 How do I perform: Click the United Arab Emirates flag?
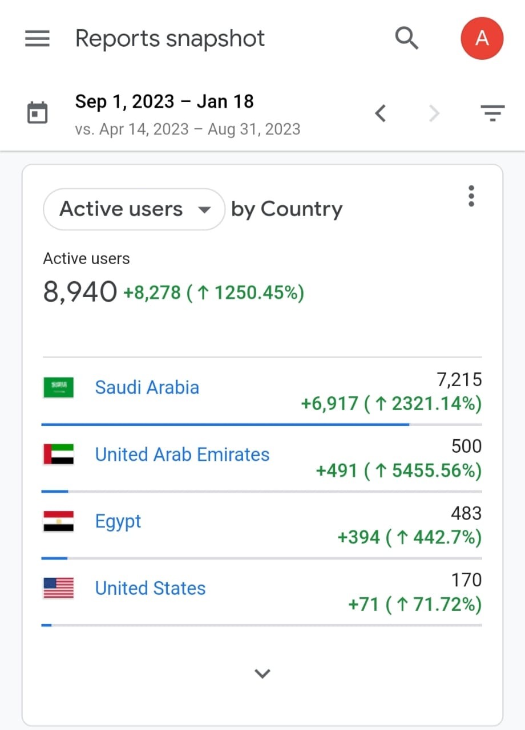tap(59, 454)
